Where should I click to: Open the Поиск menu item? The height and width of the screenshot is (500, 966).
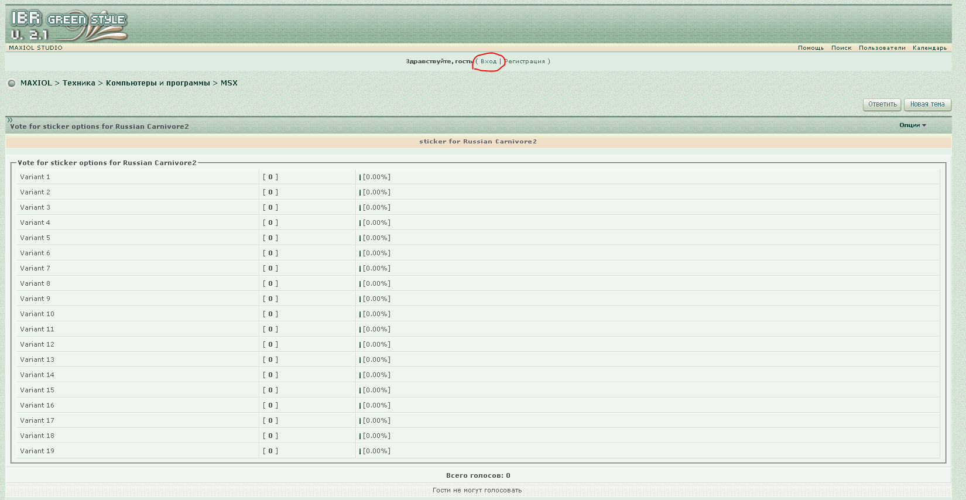(x=841, y=48)
